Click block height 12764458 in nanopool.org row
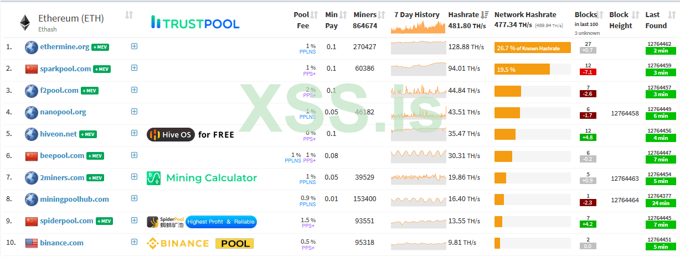The height and width of the screenshot is (257, 680). click(x=625, y=113)
